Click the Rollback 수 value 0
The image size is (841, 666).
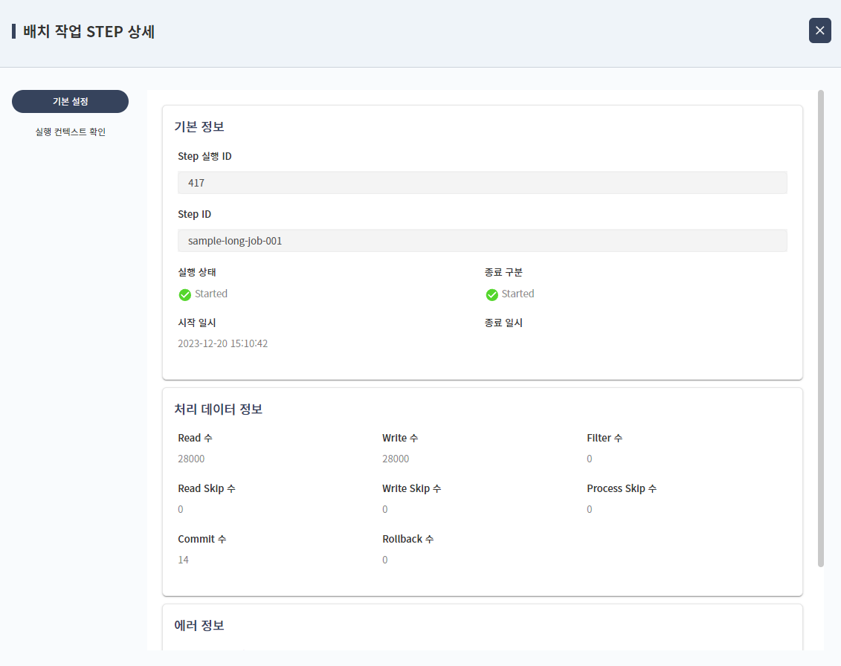[384, 560]
